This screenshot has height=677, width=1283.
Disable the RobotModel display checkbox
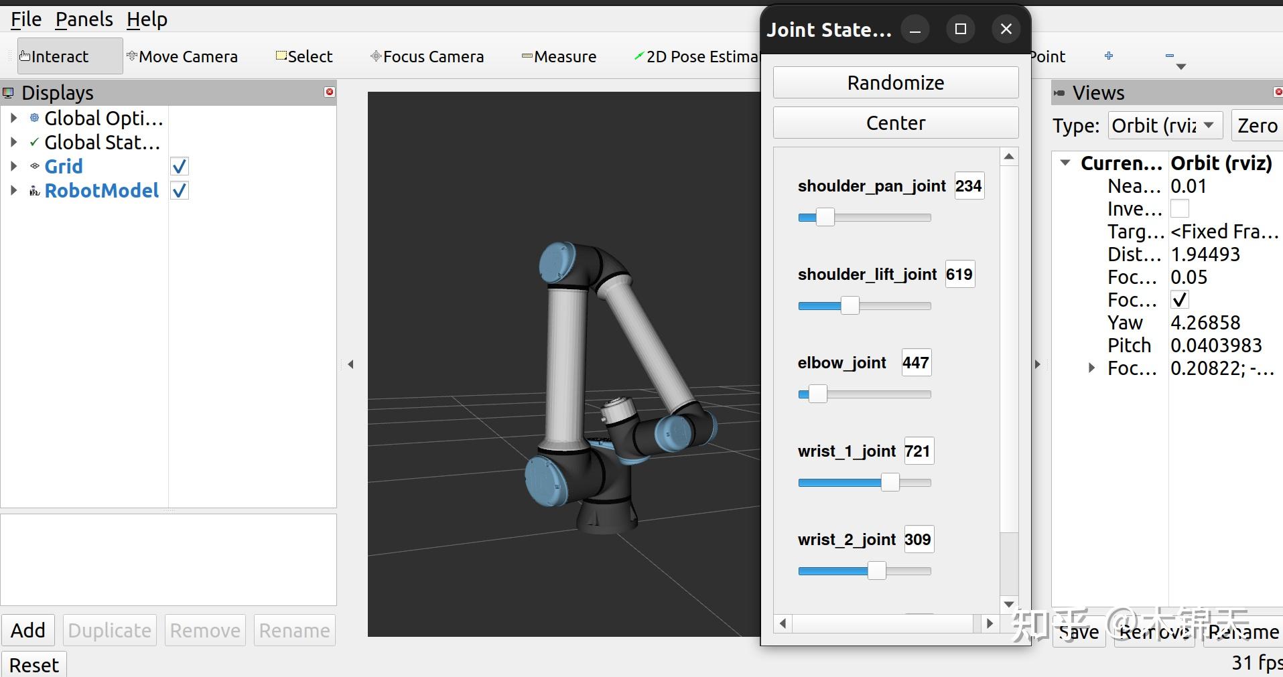coord(178,190)
